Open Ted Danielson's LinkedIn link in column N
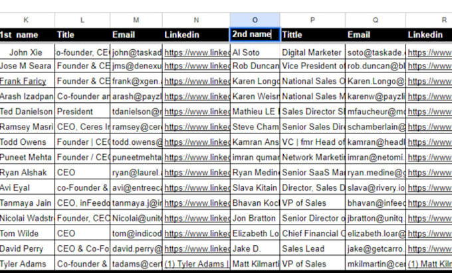 pyautogui.click(x=197, y=112)
